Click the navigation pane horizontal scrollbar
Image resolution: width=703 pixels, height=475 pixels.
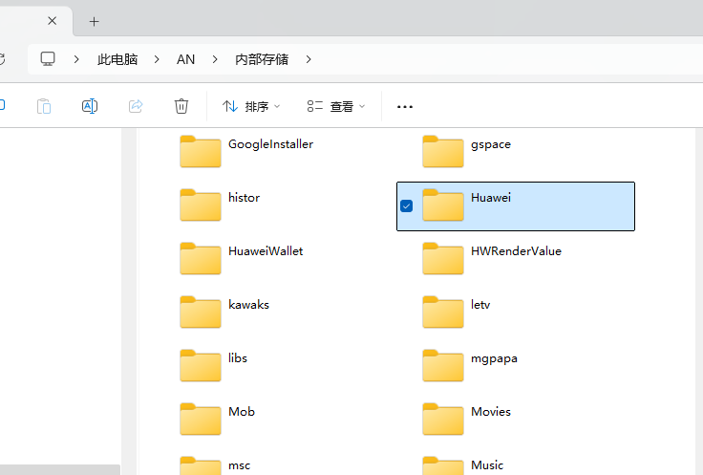60,470
